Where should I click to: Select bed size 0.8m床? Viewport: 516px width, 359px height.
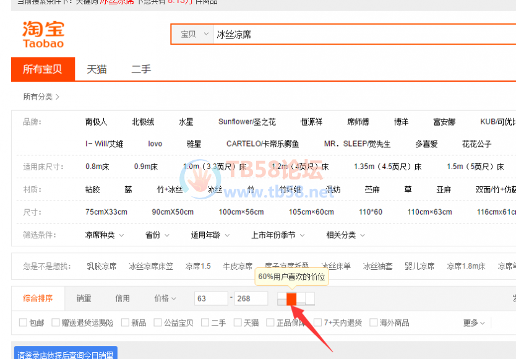point(97,167)
